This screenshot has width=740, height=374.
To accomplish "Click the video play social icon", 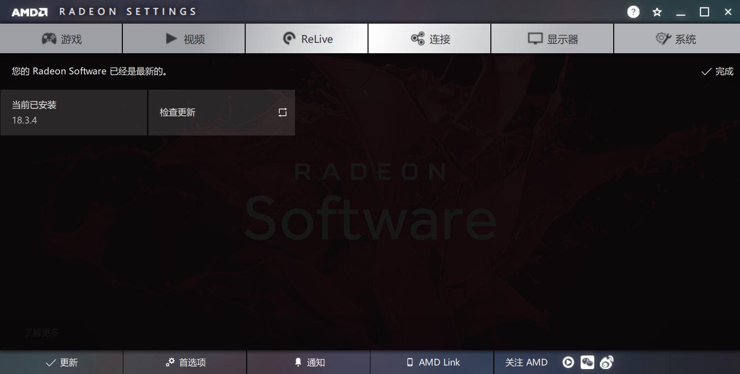I will click(x=568, y=363).
